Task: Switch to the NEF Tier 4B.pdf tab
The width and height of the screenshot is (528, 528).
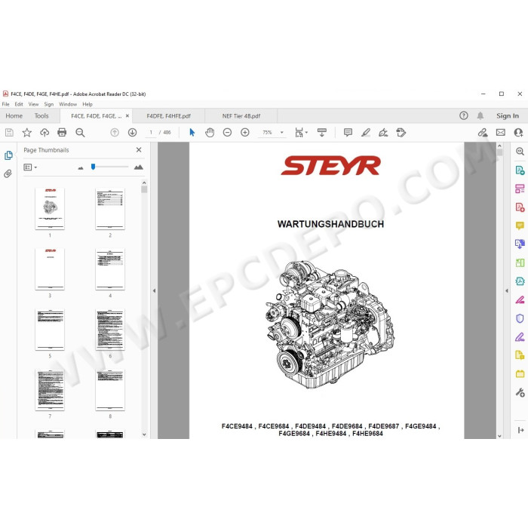Action: tap(241, 116)
